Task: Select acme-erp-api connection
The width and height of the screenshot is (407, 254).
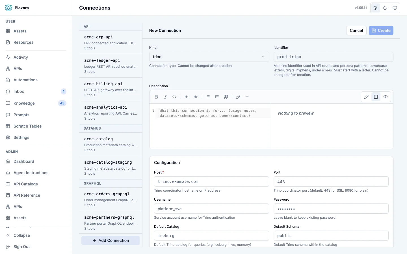Action: click(x=111, y=42)
